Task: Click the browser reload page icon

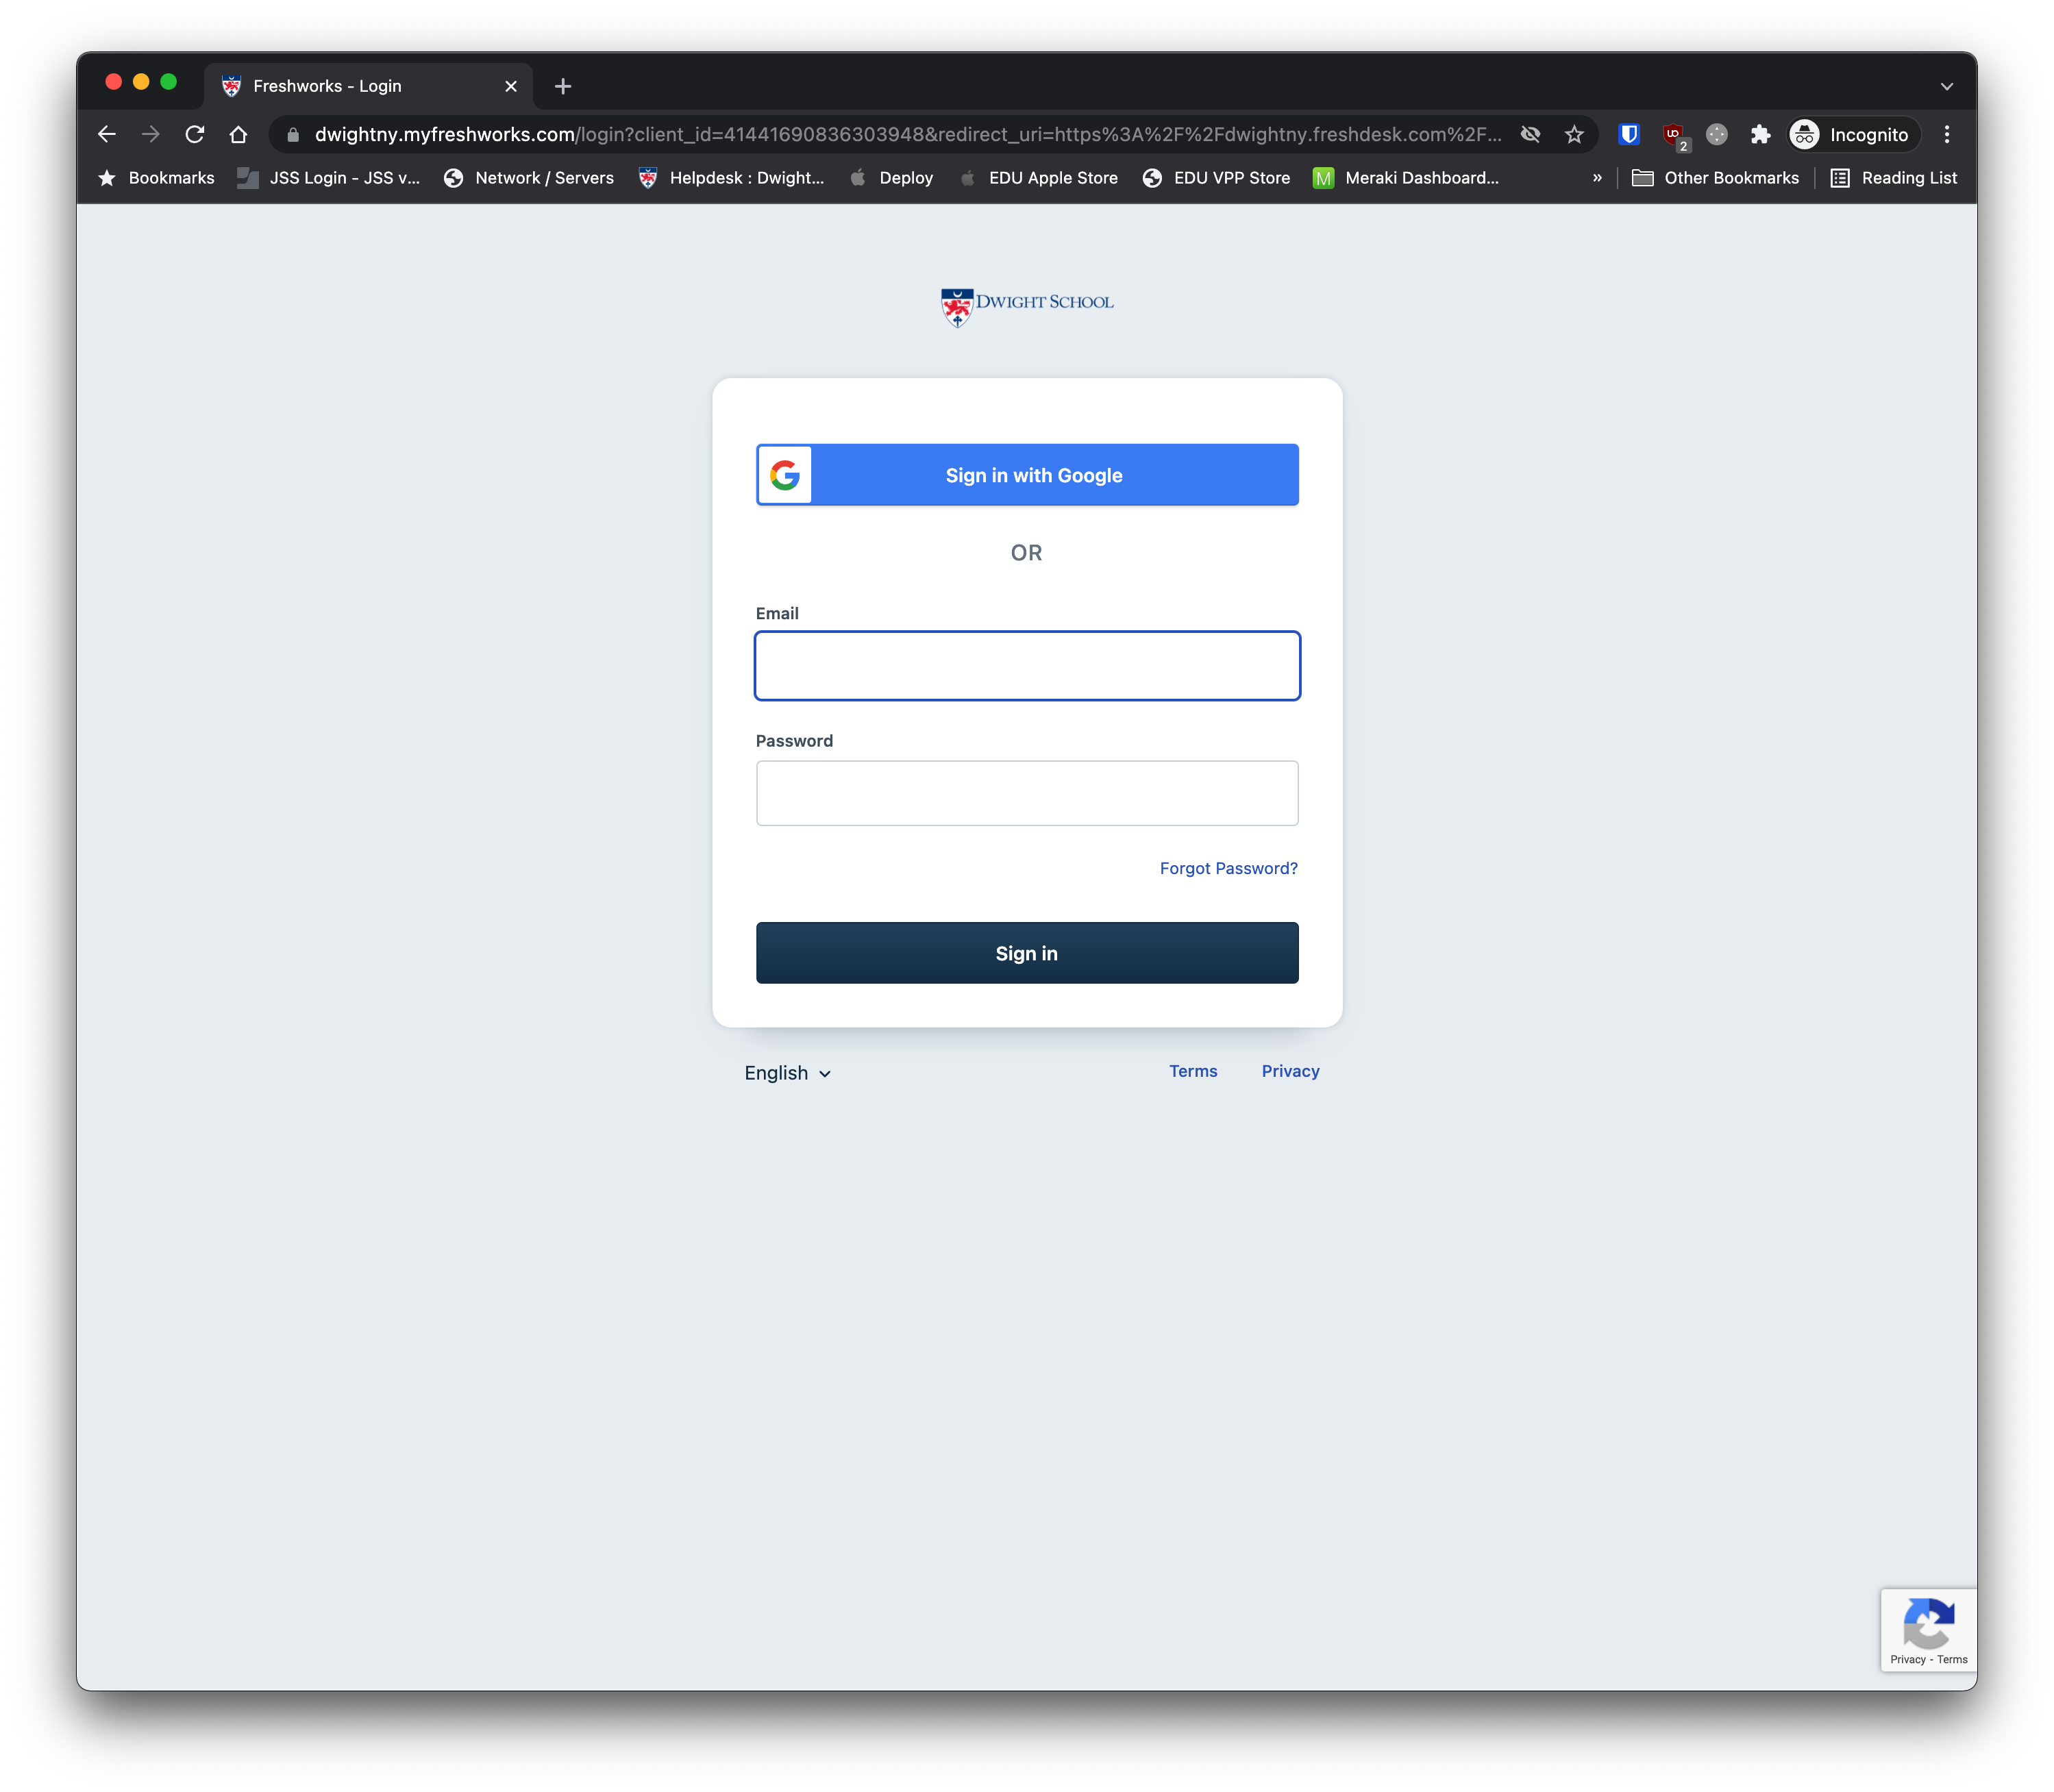Action: (x=195, y=134)
